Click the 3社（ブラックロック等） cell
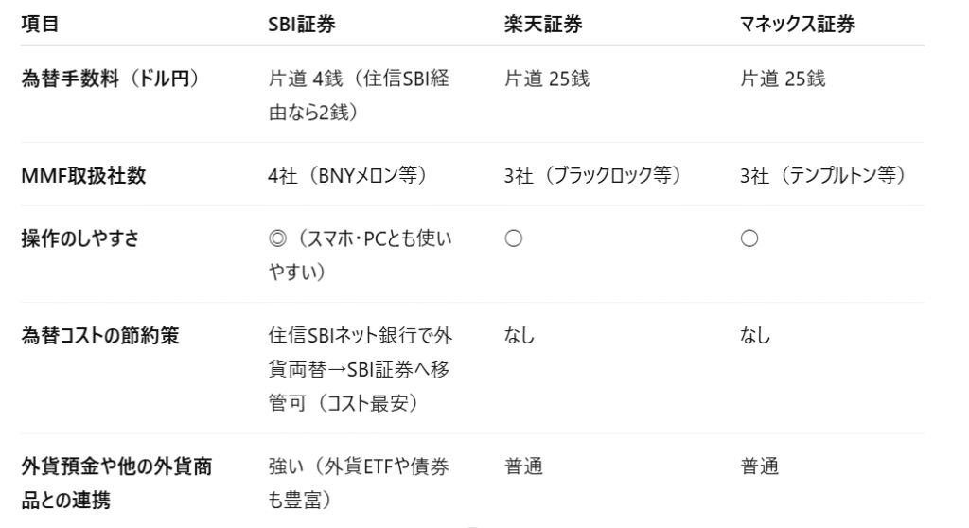This screenshot has width=969, height=528. pos(593,176)
